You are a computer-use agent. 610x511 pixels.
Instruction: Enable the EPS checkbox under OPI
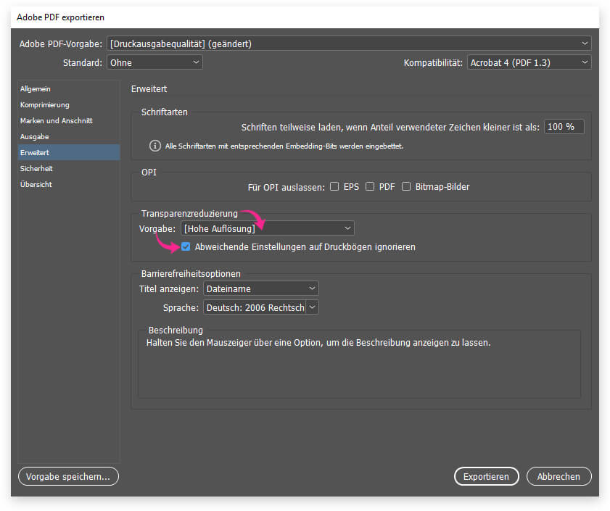(334, 186)
